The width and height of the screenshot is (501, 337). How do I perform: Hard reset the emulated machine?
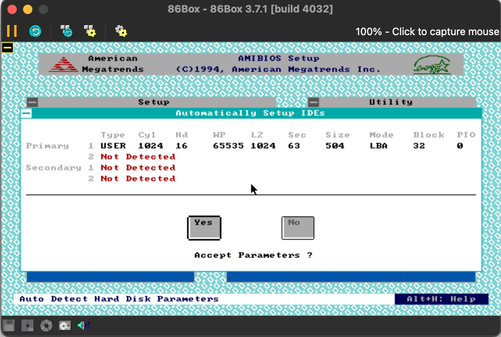tap(36, 31)
